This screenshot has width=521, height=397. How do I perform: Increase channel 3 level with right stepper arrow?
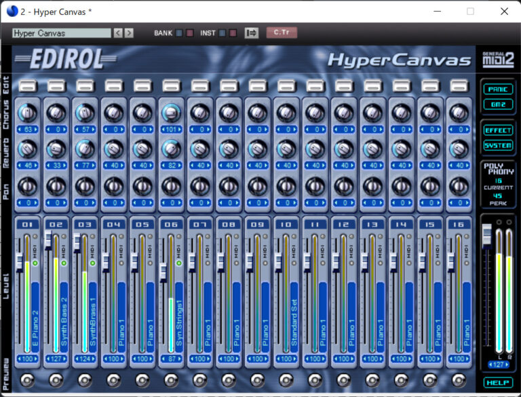tap(95, 358)
